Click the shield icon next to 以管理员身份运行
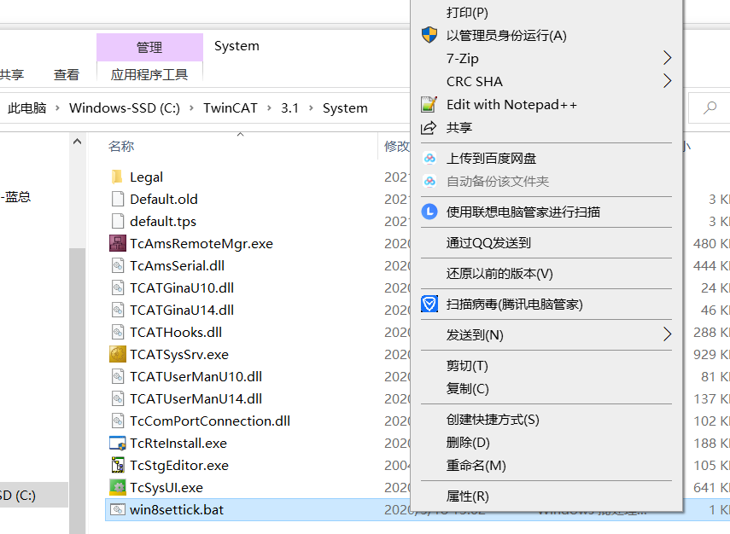 click(x=429, y=36)
